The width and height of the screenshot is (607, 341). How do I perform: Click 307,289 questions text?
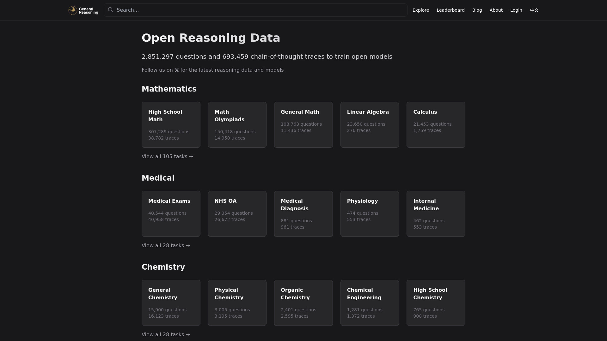point(169,132)
